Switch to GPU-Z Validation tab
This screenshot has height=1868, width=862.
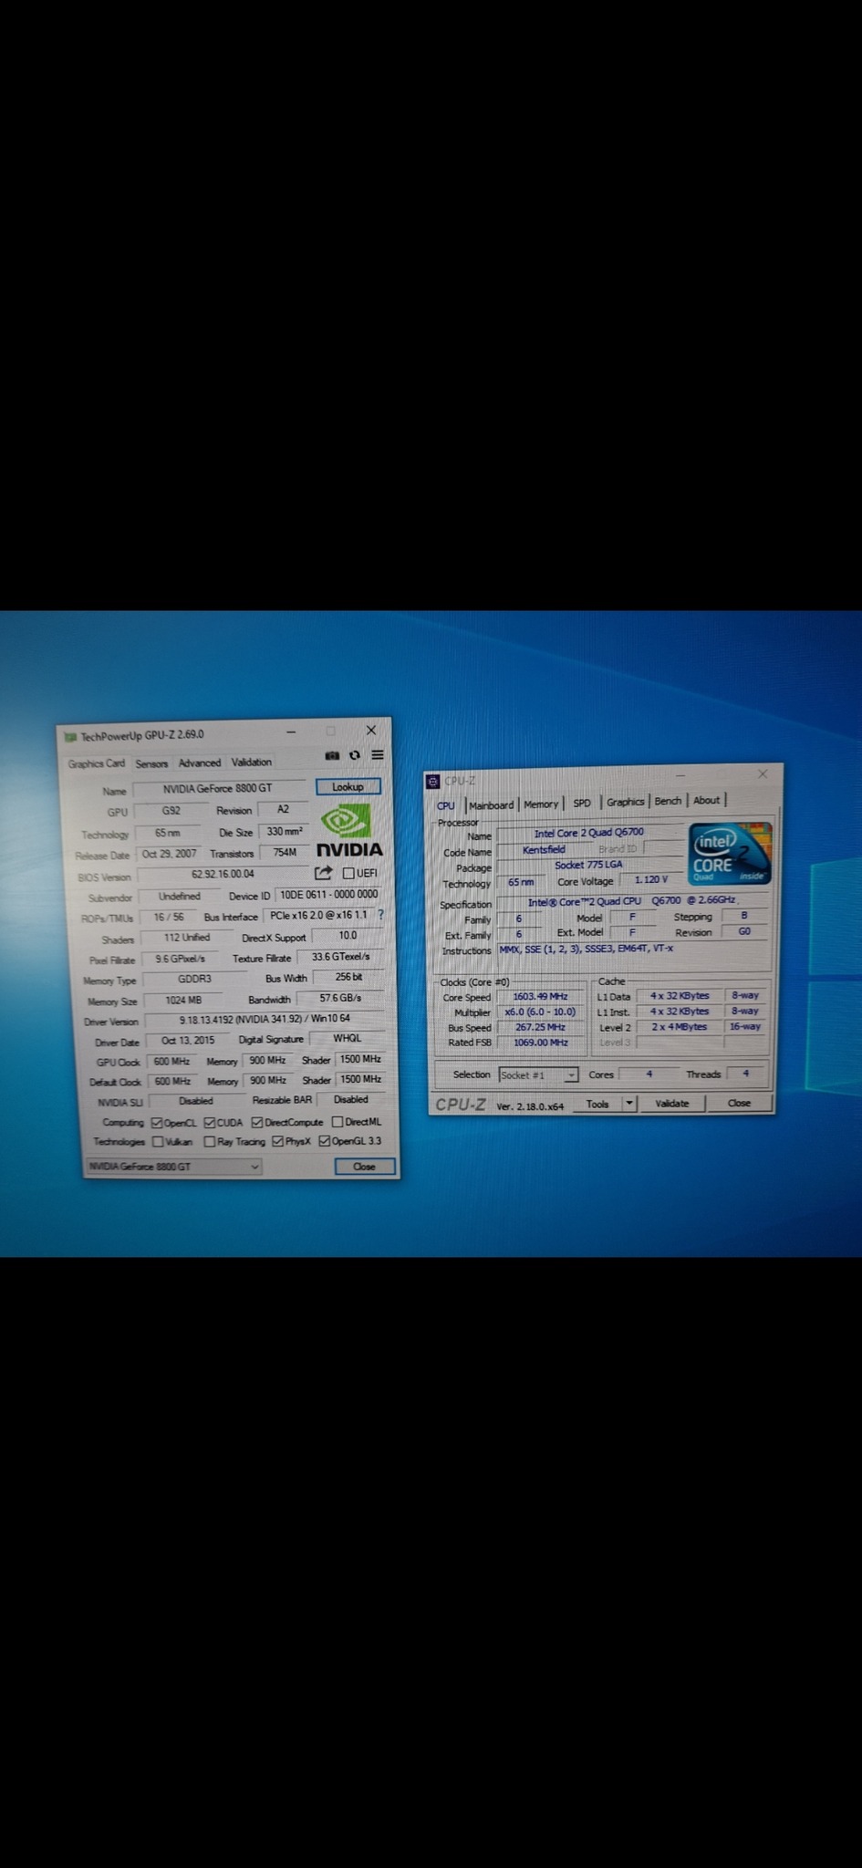click(251, 762)
